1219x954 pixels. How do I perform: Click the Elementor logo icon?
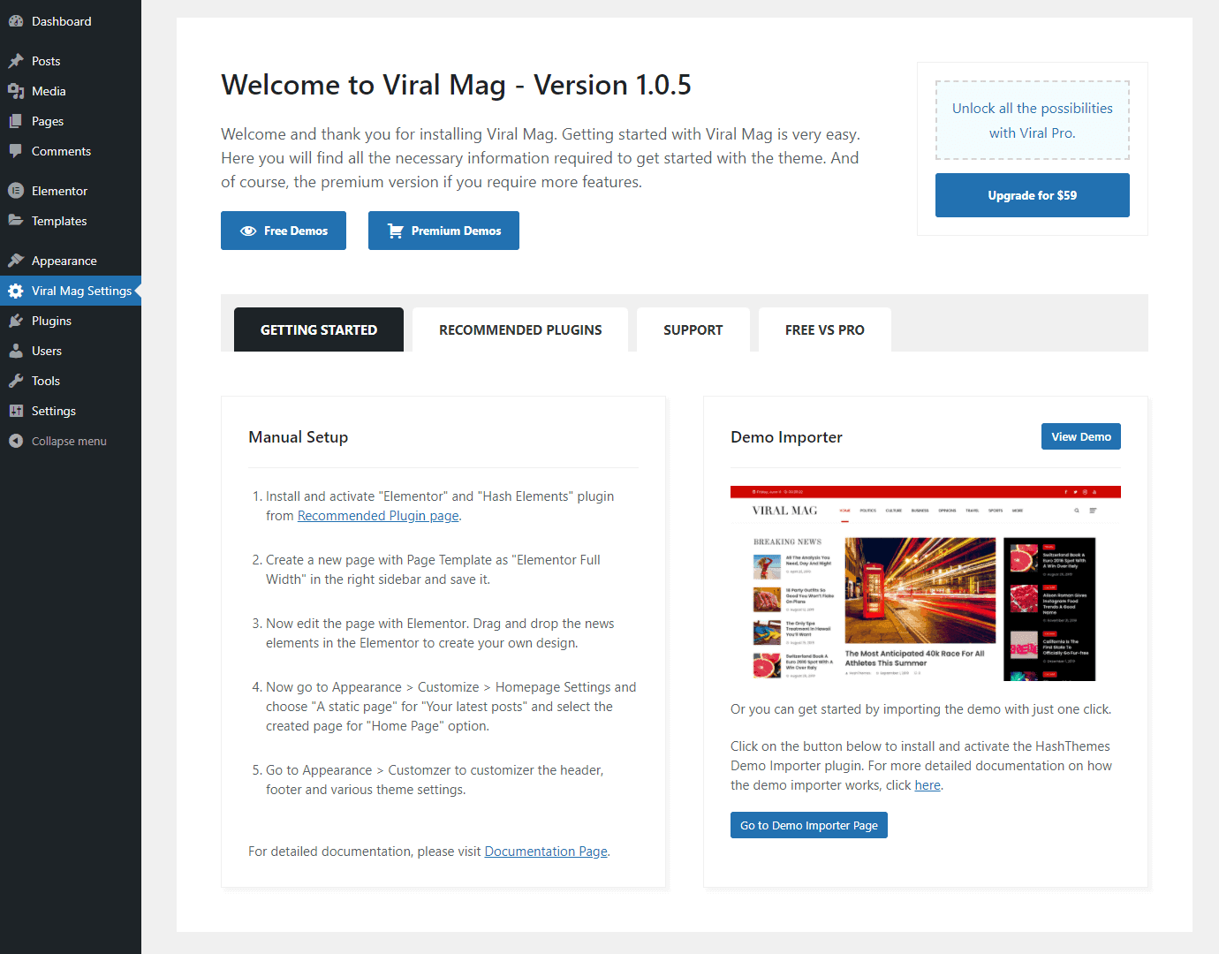pyautogui.click(x=16, y=191)
